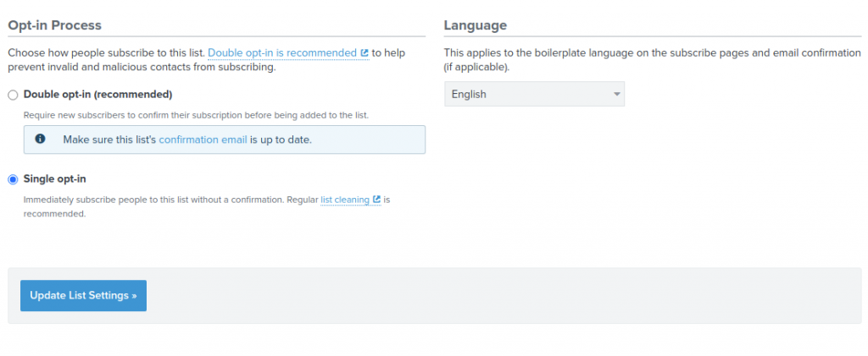Click the Language dropdown's arrow indicator

click(617, 95)
